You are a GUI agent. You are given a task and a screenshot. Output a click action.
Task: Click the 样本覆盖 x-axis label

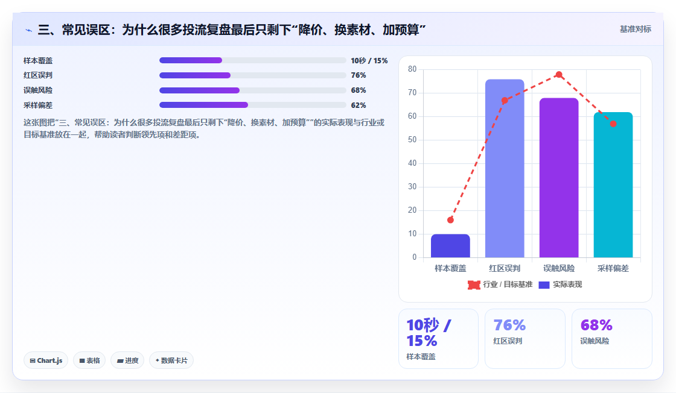coord(450,269)
